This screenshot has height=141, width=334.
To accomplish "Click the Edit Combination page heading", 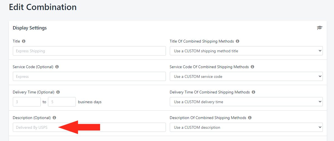I will (x=43, y=7).
